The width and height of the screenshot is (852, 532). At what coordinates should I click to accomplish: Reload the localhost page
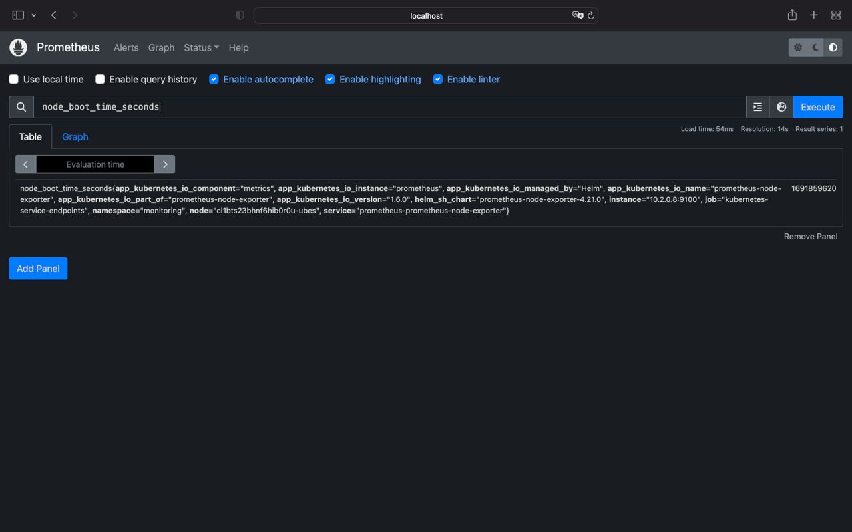590,15
